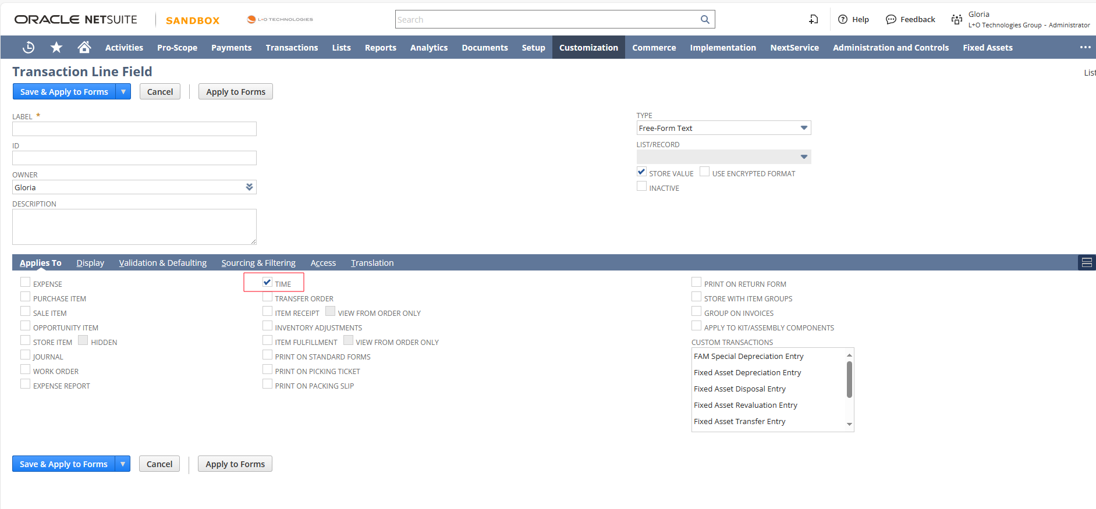Open Save & Apply to Forms arrow menu
The image size is (1096, 509).
point(123,92)
